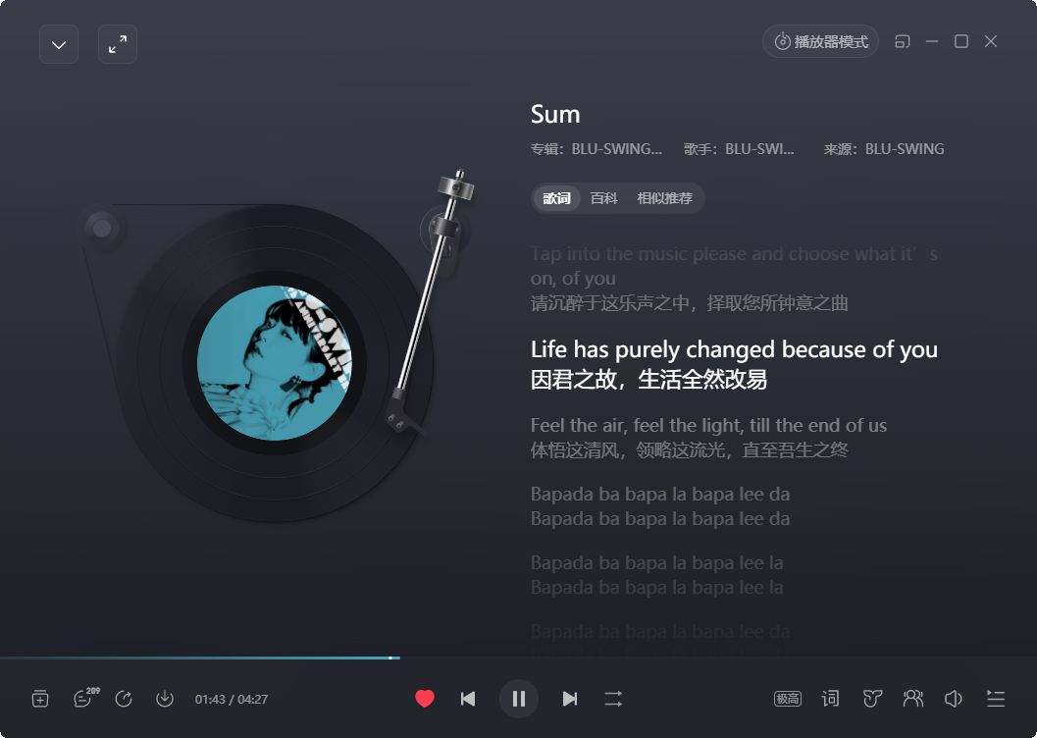Open the singer link after 歌手
The width and height of the screenshot is (1037, 738).
[x=759, y=149]
